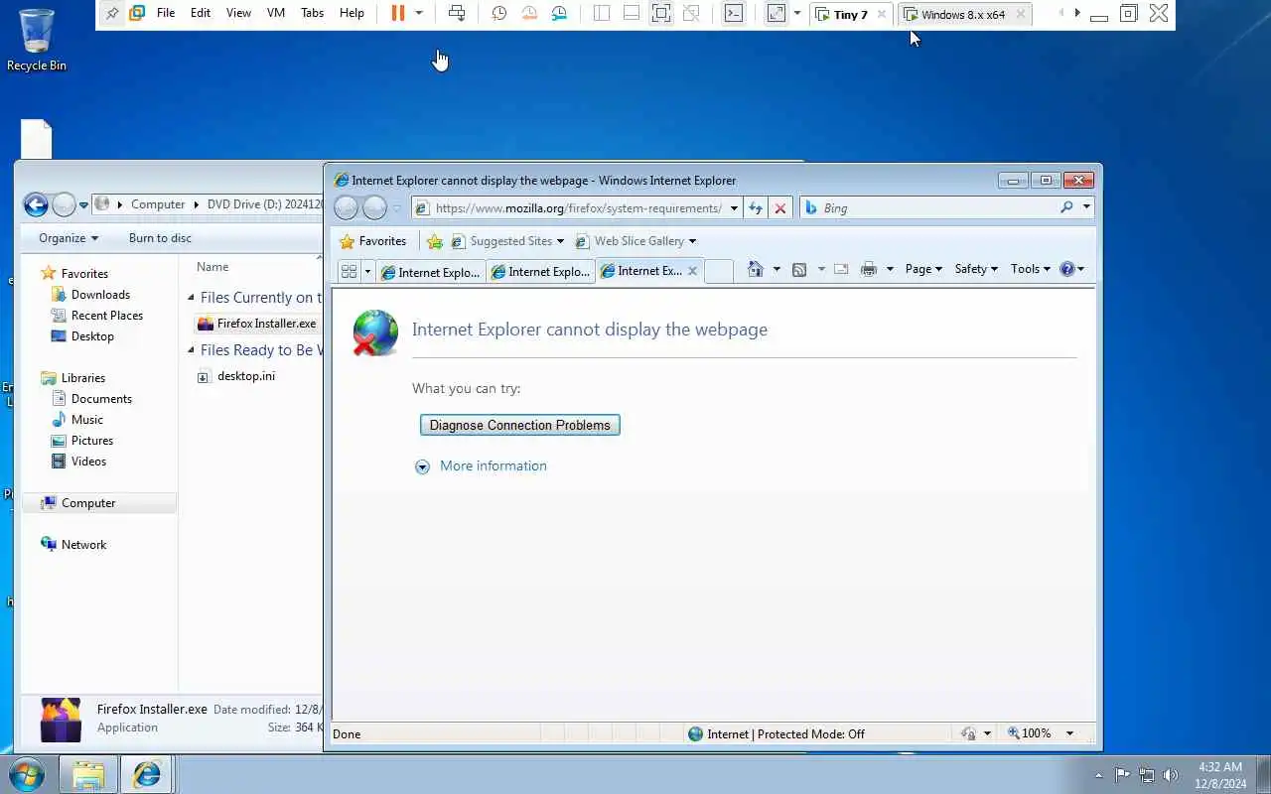Open the security zone status icon

[968, 733]
